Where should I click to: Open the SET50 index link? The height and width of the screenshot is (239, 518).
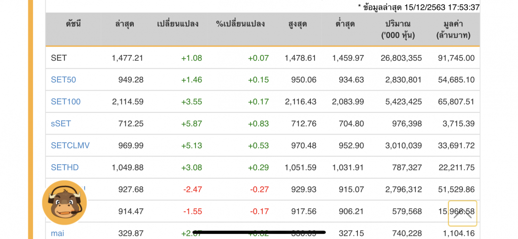[64, 80]
